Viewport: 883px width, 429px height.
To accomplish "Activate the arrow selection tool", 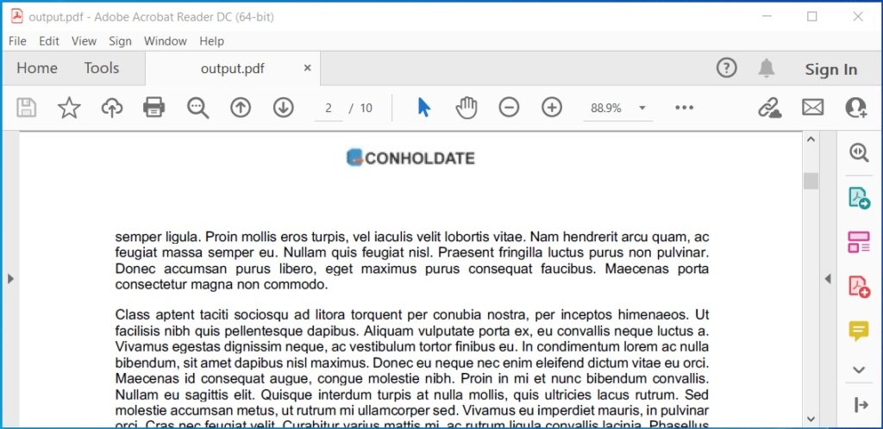I will [423, 108].
